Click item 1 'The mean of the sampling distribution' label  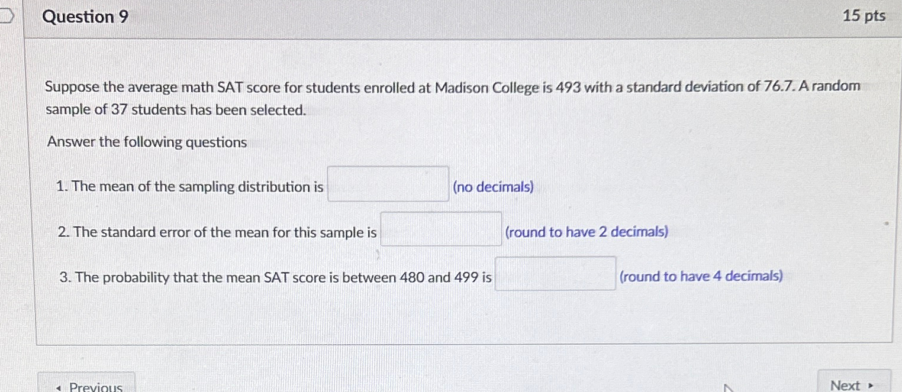click(190, 187)
